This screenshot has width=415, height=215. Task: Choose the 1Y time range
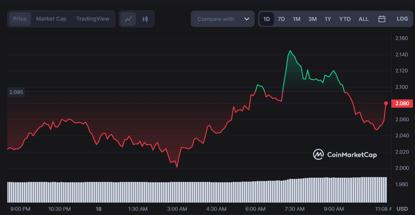point(328,19)
